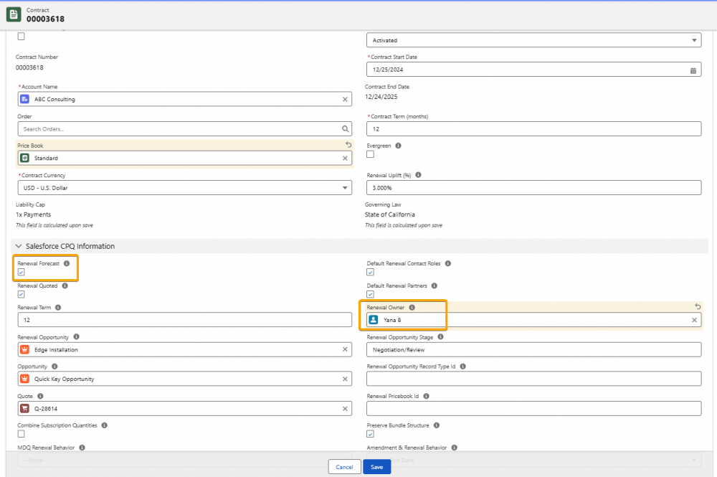Click the Contract record icon in header
The height and width of the screenshot is (477, 717).
pyautogui.click(x=13, y=14)
